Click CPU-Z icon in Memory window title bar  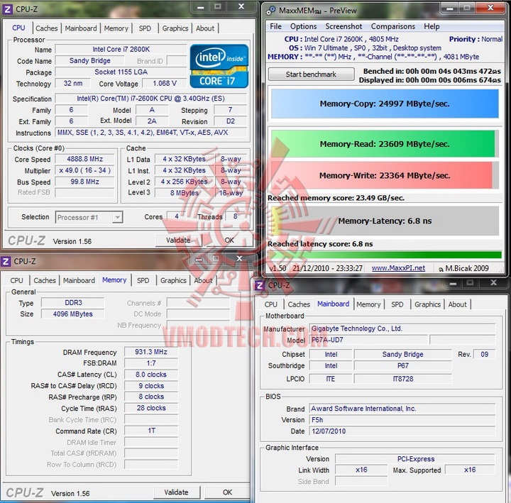click(x=6, y=261)
